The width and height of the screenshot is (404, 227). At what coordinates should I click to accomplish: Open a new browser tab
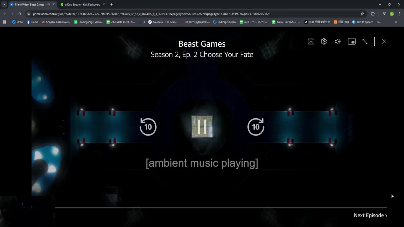tap(111, 4)
